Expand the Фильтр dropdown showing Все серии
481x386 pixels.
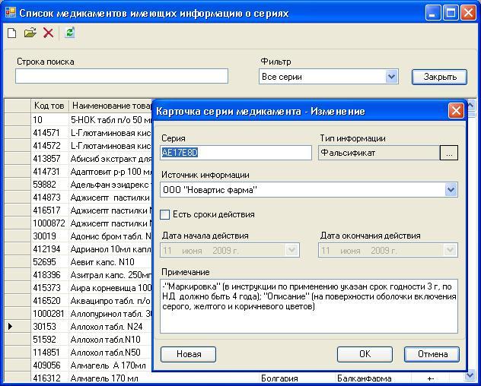coord(391,77)
